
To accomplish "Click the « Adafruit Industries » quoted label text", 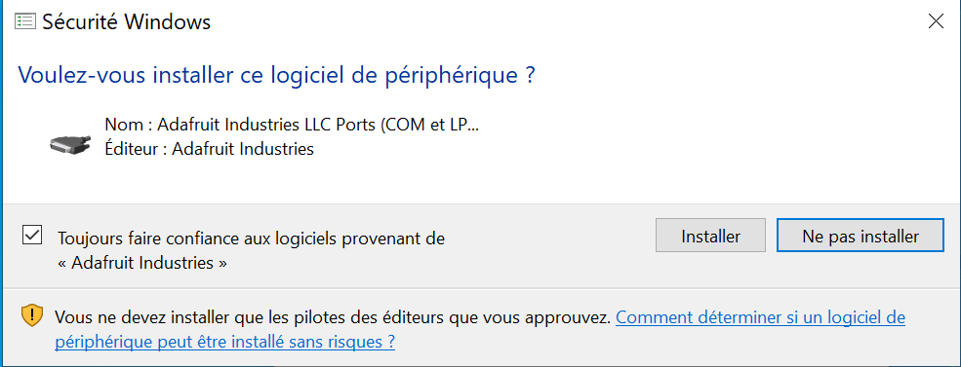I will (142, 263).
